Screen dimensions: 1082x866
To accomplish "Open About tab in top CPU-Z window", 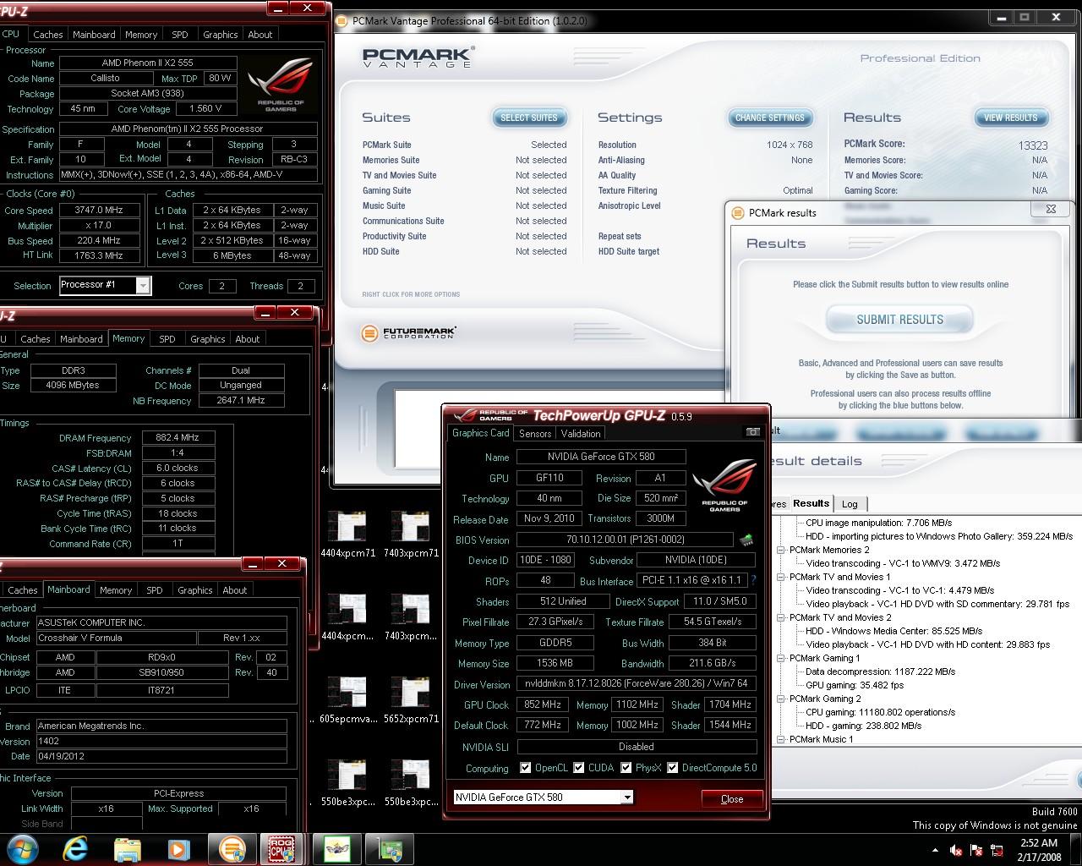I will (260, 35).
